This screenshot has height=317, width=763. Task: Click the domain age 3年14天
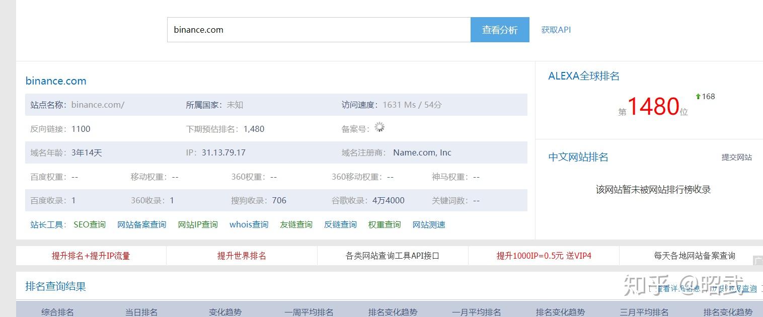click(x=87, y=152)
